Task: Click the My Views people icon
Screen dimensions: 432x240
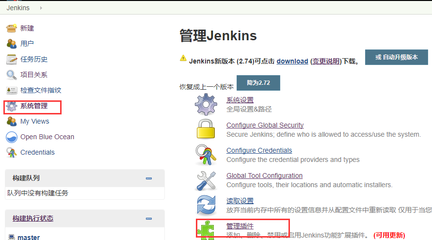Action: coord(11,121)
